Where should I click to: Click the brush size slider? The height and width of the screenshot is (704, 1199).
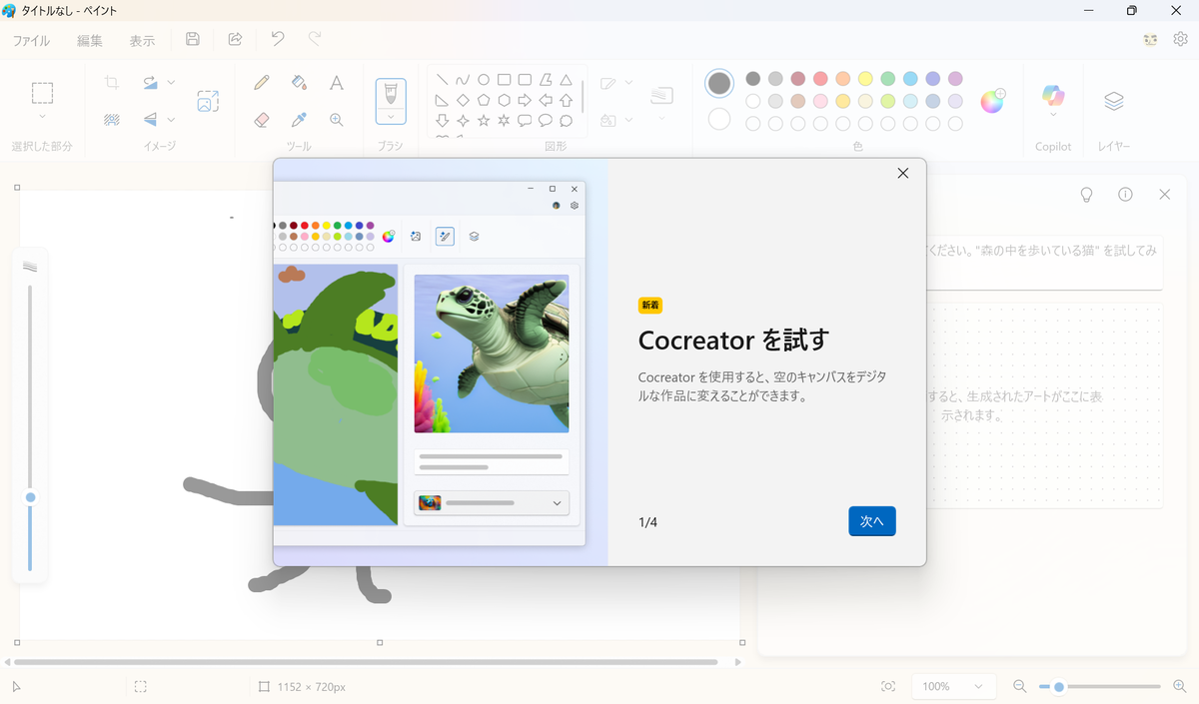pos(30,427)
